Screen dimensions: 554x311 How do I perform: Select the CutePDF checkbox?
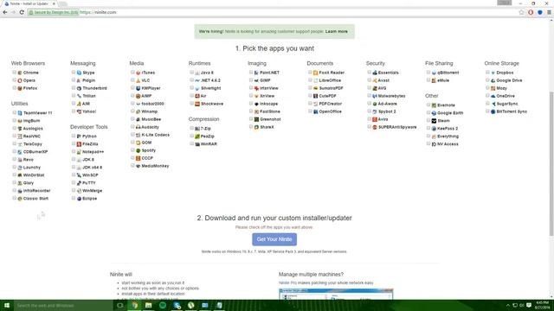click(x=310, y=96)
